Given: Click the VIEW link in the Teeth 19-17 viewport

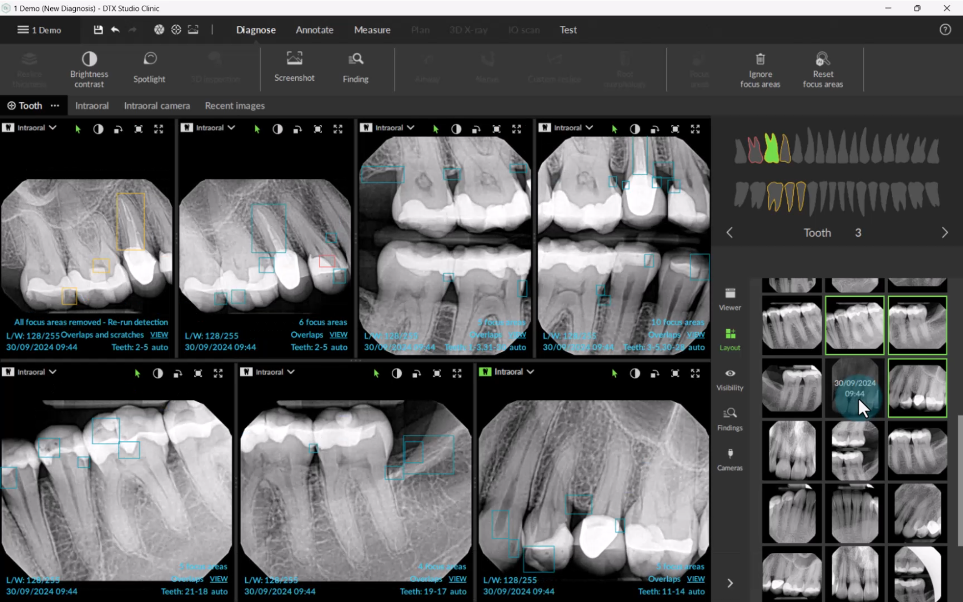Looking at the screenshot, I should click(457, 579).
